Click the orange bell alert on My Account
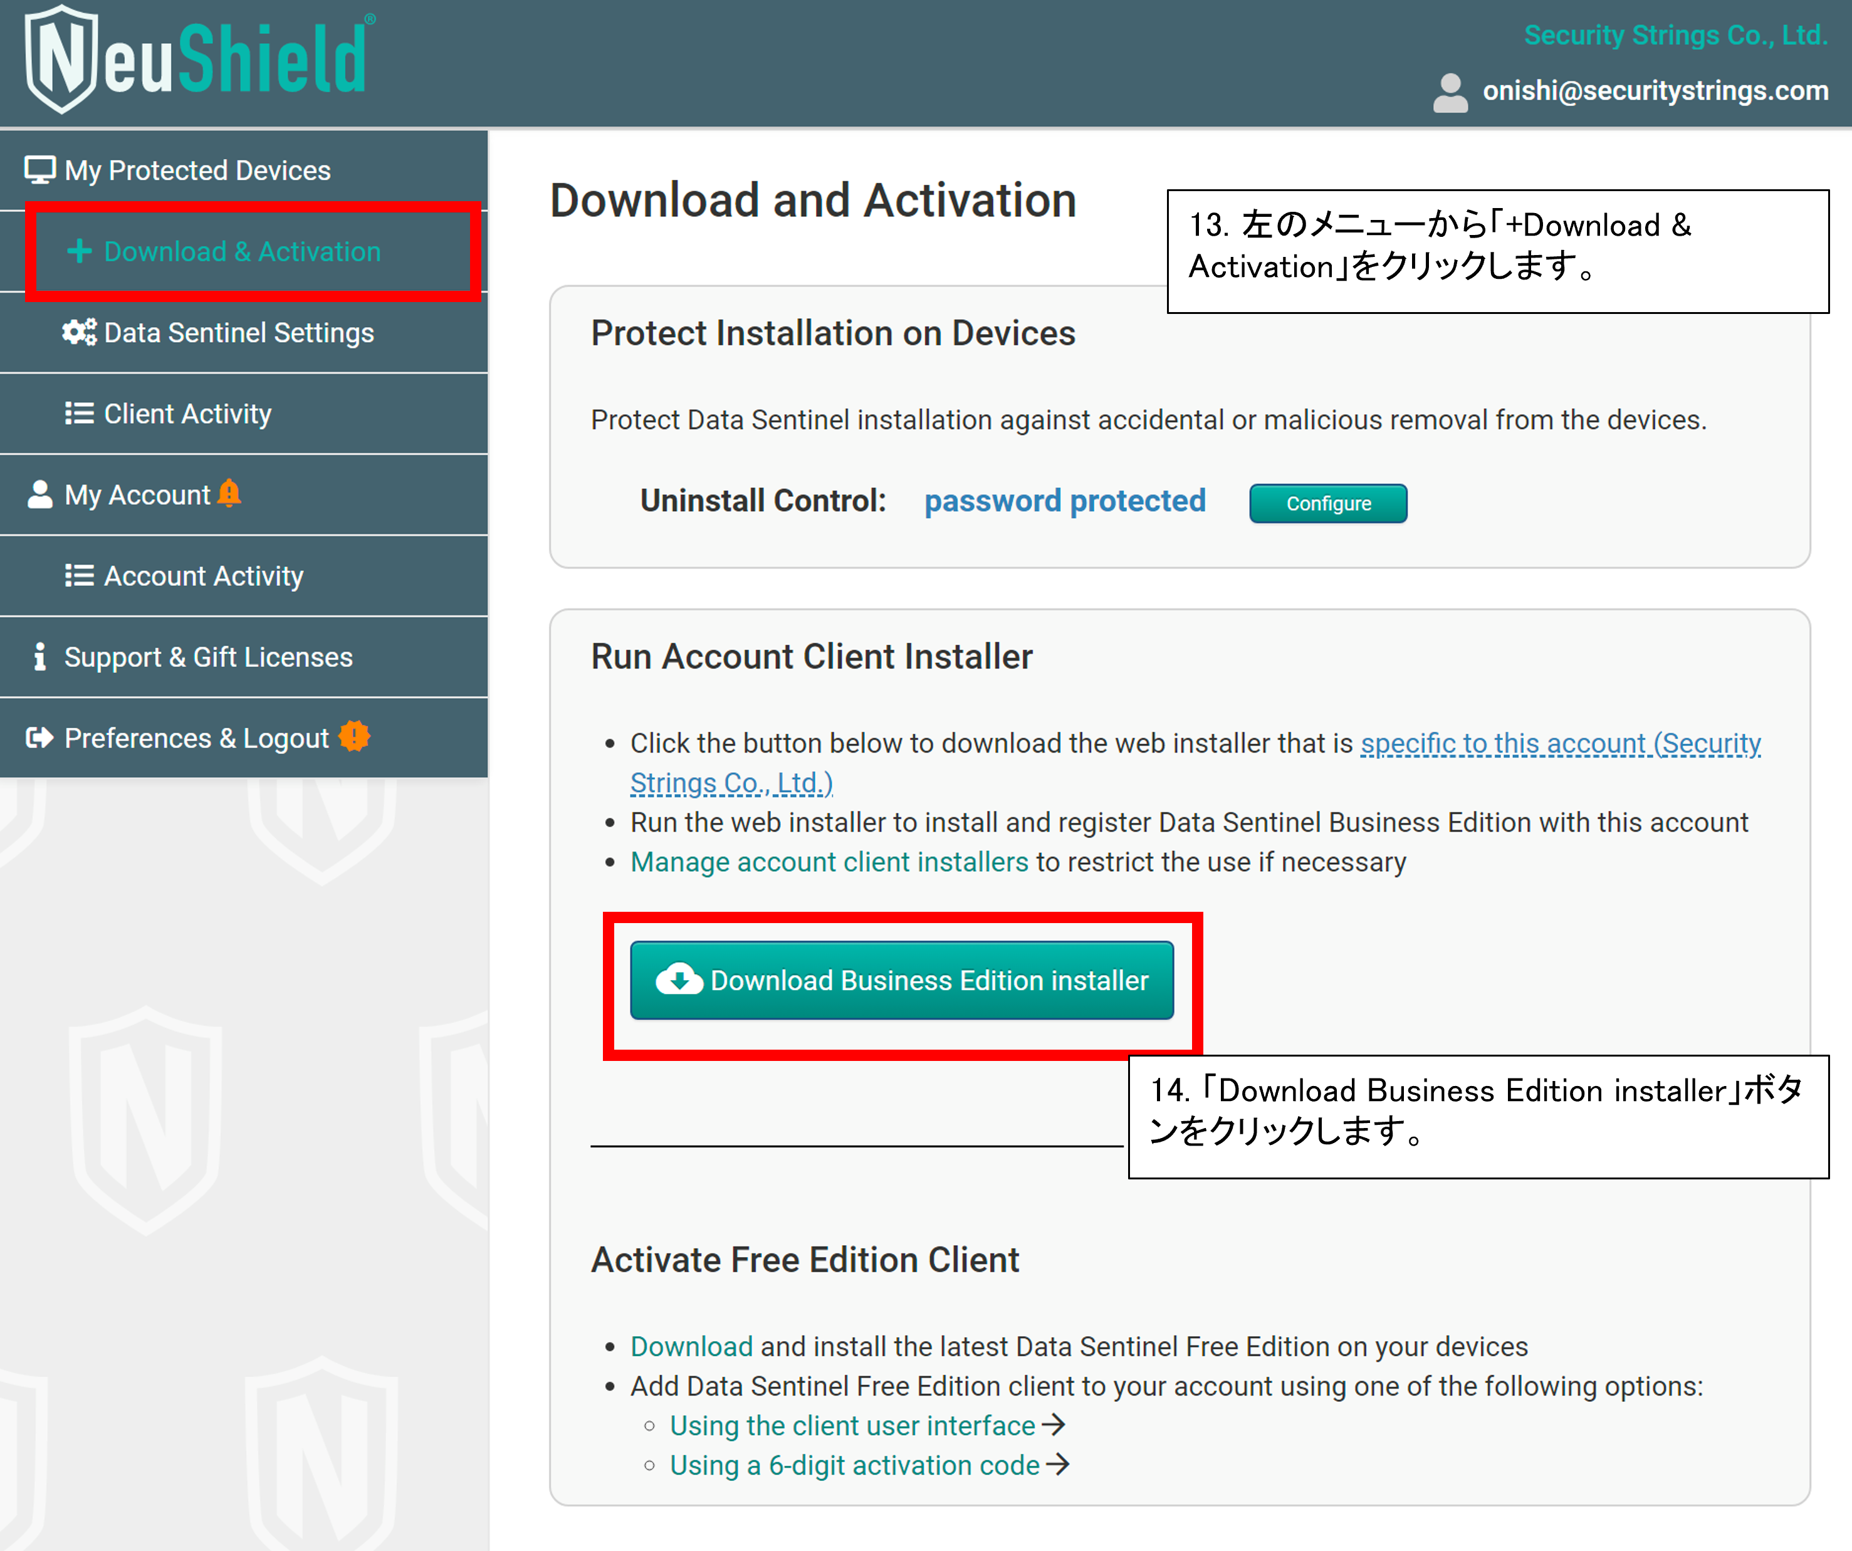1852x1551 pixels. [x=229, y=493]
